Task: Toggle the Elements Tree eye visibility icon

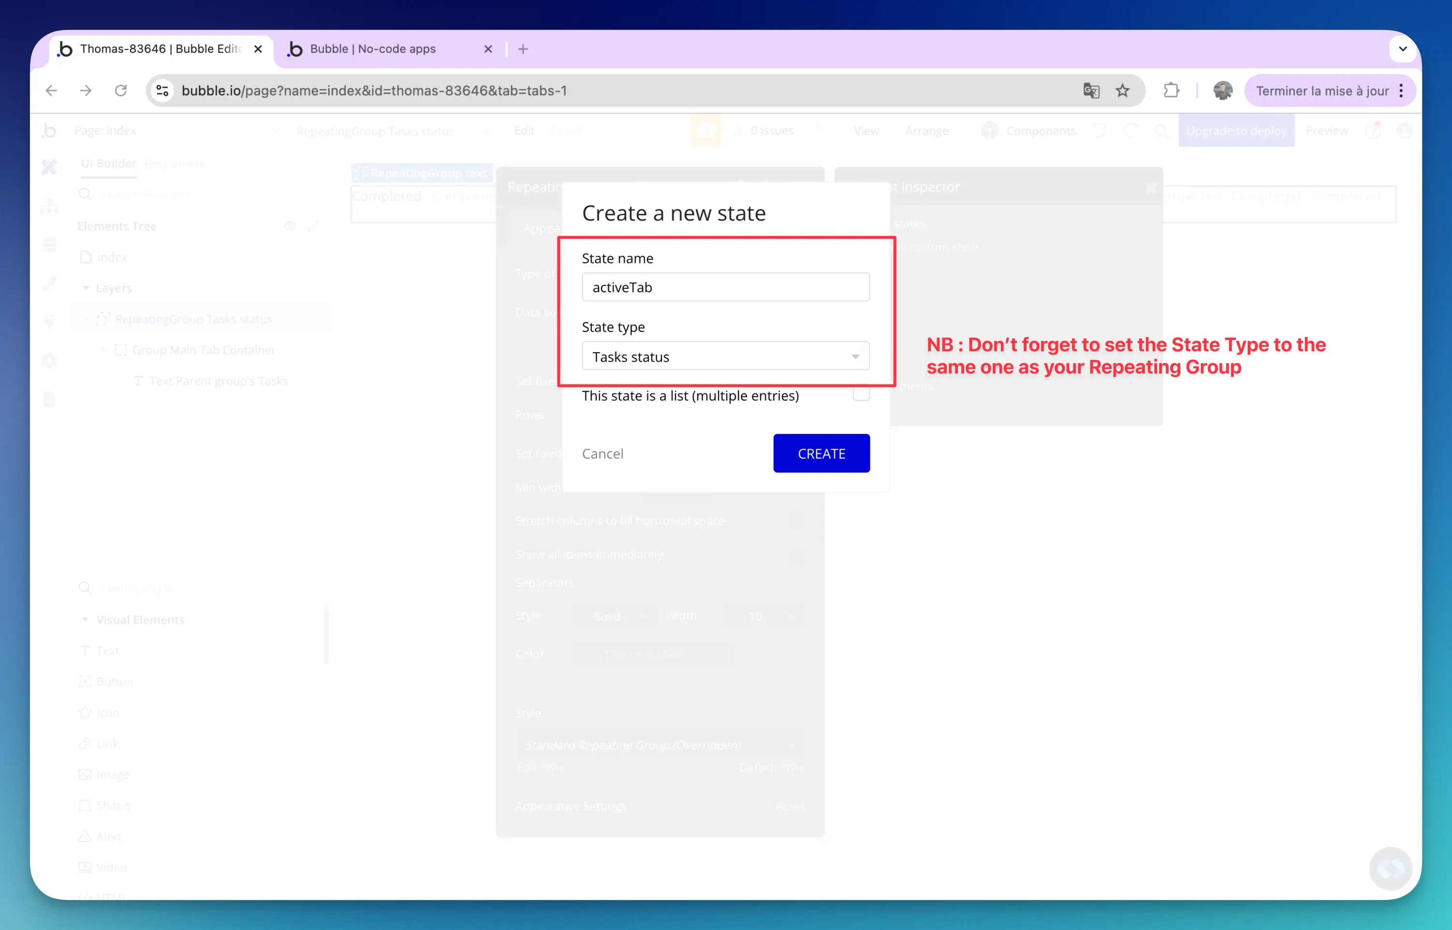Action: pyautogui.click(x=290, y=226)
